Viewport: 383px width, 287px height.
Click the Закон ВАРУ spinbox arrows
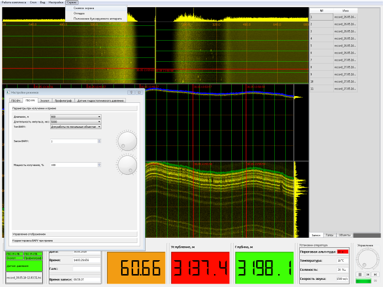click(x=99, y=141)
